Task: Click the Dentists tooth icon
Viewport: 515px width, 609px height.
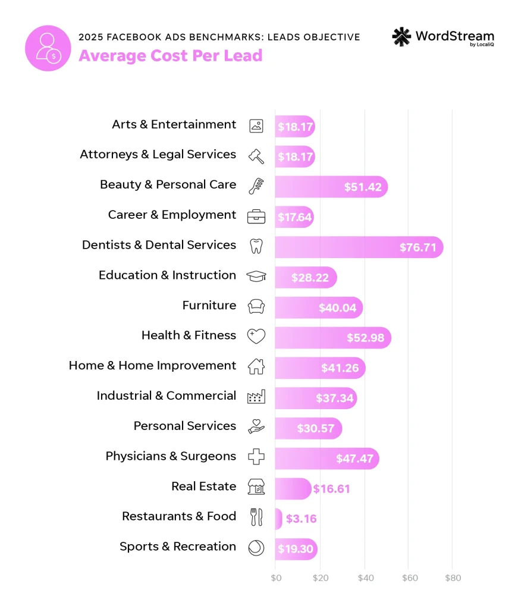Action: click(256, 246)
